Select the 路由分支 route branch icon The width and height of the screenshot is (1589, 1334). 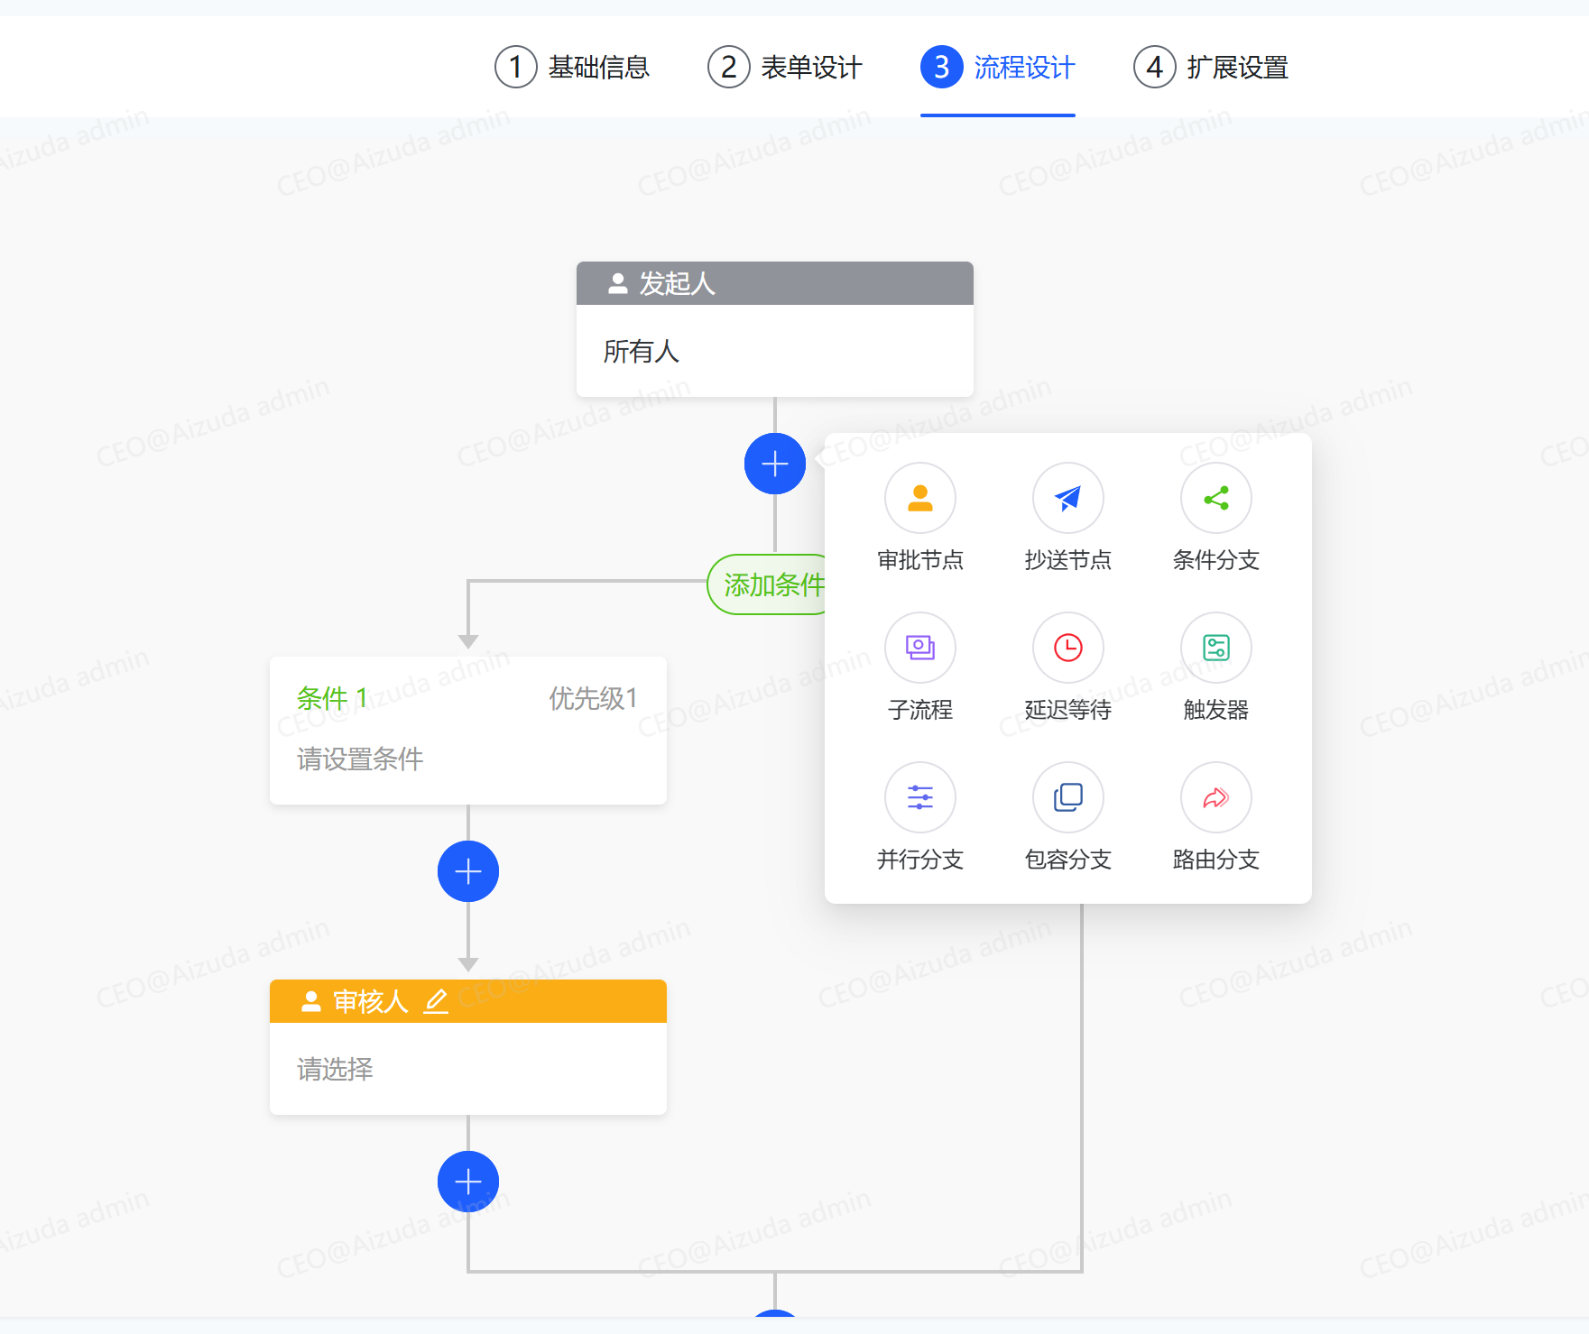[x=1215, y=797]
